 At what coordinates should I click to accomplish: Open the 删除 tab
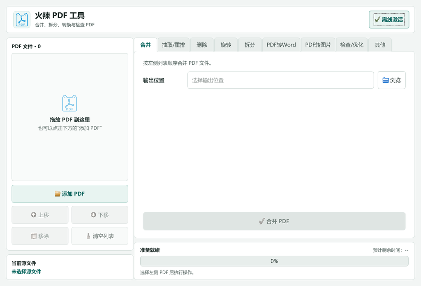[201, 45]
